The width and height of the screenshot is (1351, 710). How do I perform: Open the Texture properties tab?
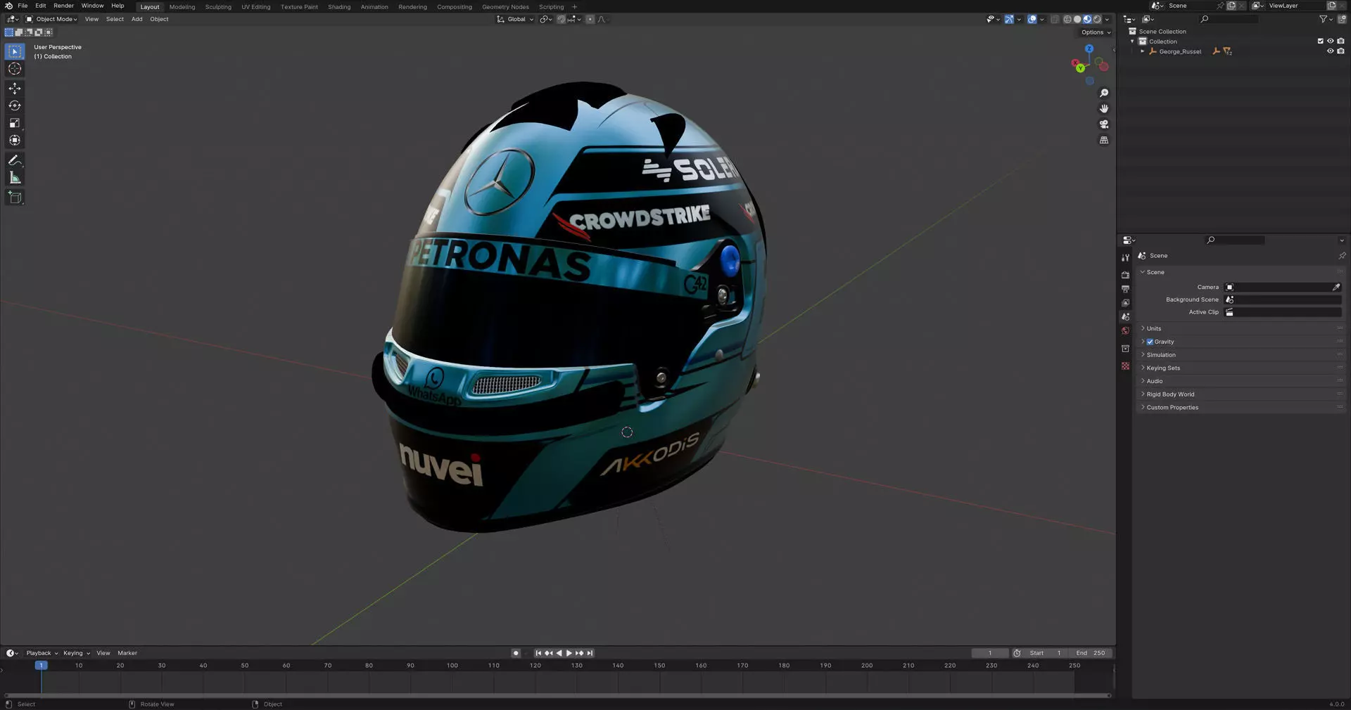click(1125, 366)
